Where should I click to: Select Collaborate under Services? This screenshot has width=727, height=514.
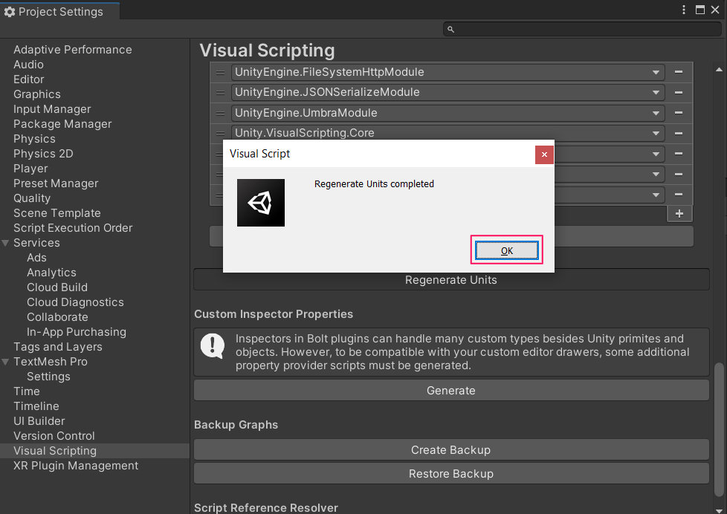click(57, 317)
